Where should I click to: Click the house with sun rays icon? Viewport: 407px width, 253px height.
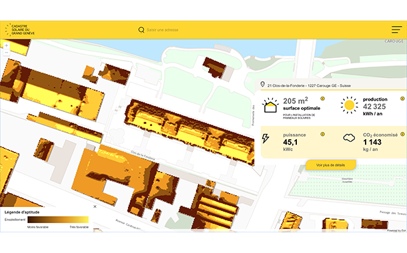(x=270, y=105)
